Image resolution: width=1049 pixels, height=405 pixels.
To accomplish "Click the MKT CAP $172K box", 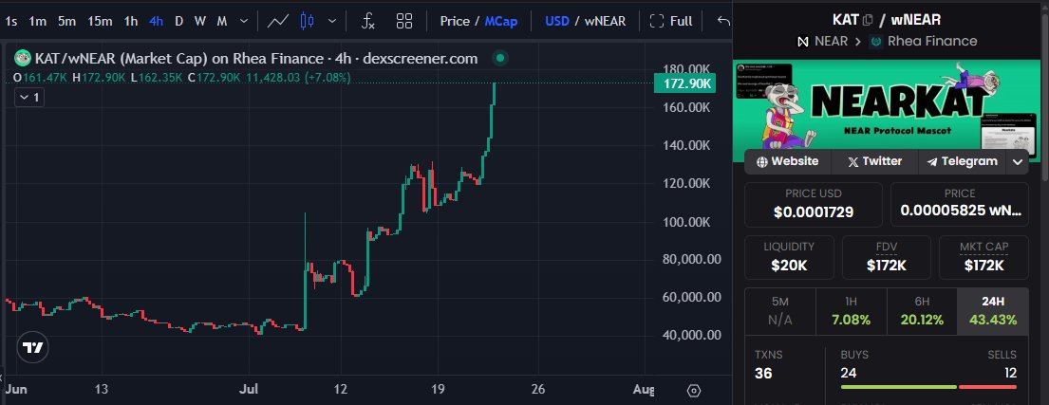I will [984, 257].
